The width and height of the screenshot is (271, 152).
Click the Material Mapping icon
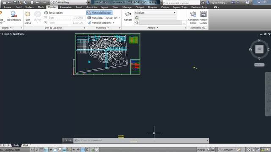[89, 23]
